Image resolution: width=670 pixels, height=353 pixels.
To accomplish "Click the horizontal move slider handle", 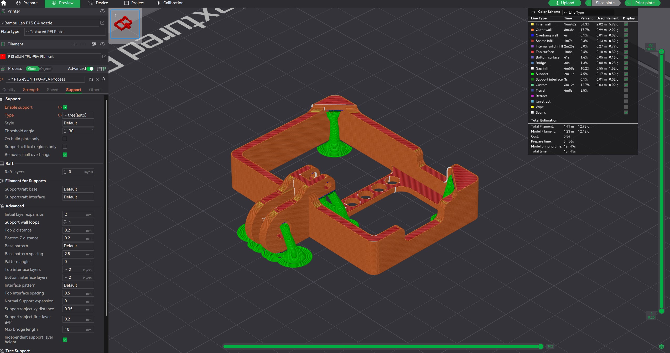I will click(541, 346).
